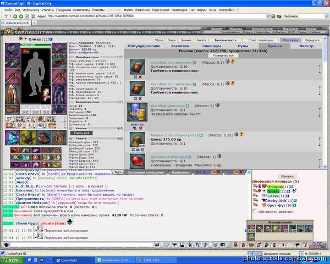Open the Настройки menu
This screenshot has width=330, height=264.
click(227, 10)
